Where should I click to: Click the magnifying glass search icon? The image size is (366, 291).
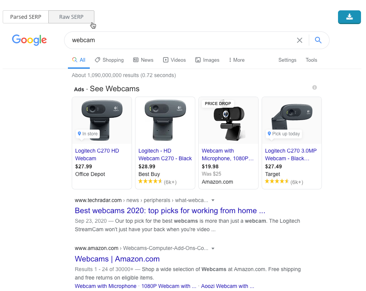pos(318,40)
